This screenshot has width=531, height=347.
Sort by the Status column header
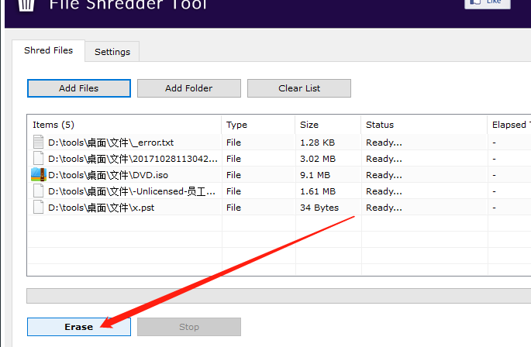click(424, 125)
